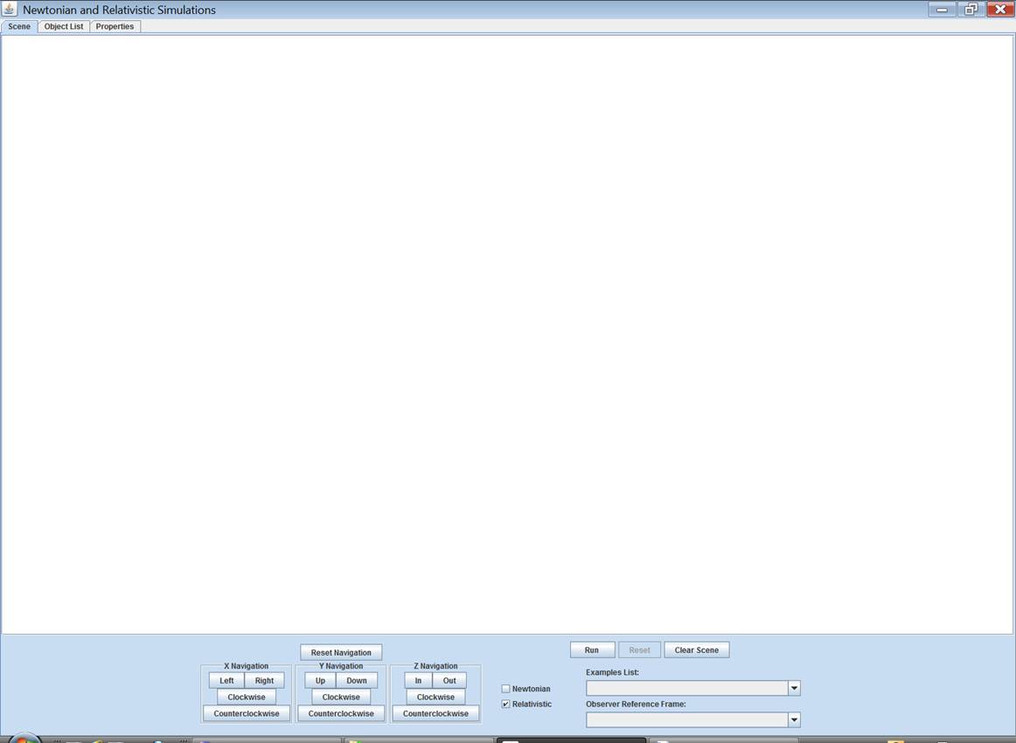Open the Properties tab
The image size is (1016, 743).
coord(115,26)
